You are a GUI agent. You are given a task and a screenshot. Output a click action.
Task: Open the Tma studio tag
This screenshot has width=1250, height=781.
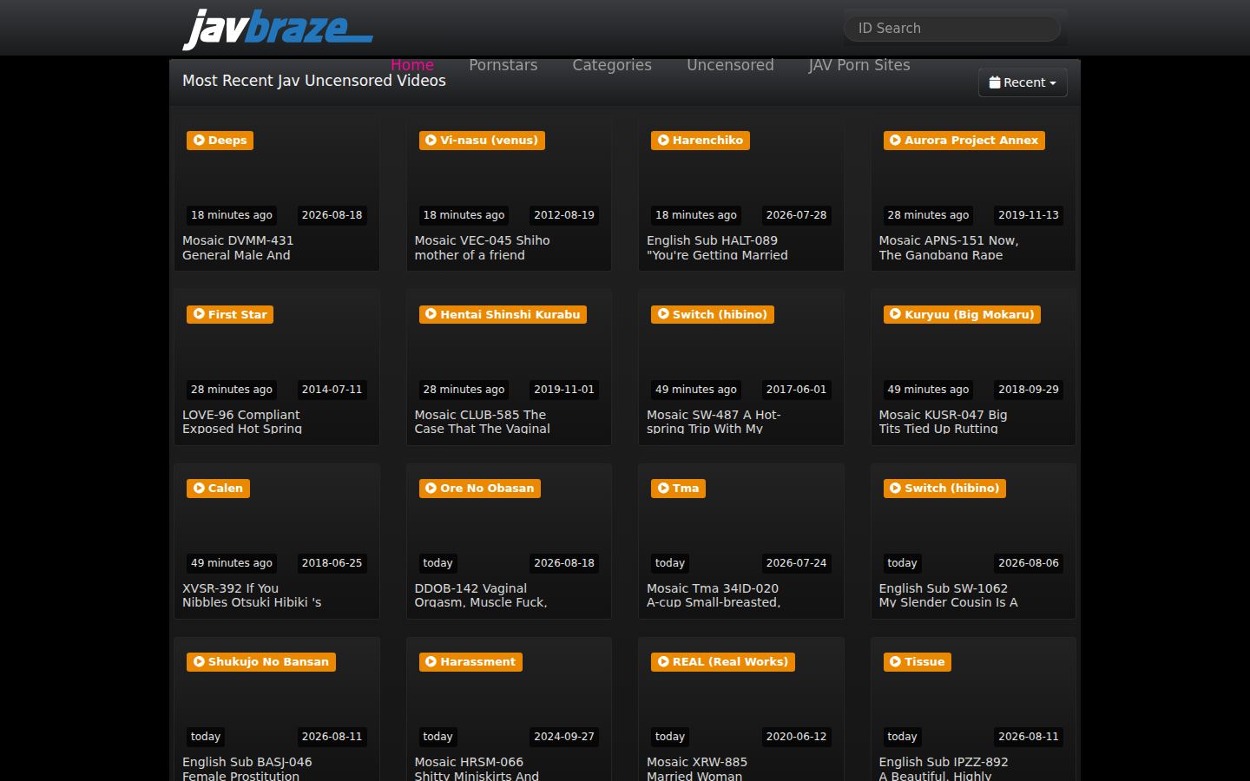pos(678,489)
